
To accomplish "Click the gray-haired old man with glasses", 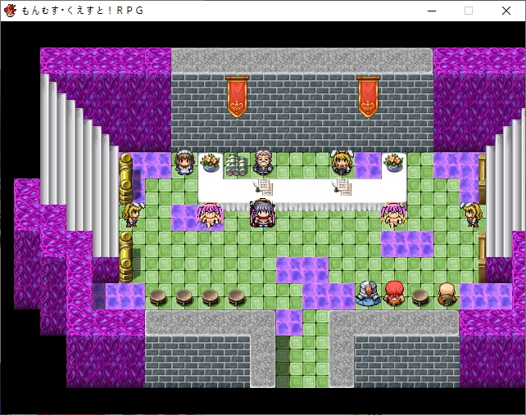I will point(263,163).
